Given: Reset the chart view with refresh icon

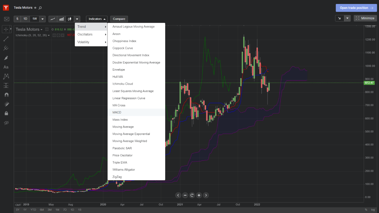Looking at the screenshot, I should click(x=192, y=195).
